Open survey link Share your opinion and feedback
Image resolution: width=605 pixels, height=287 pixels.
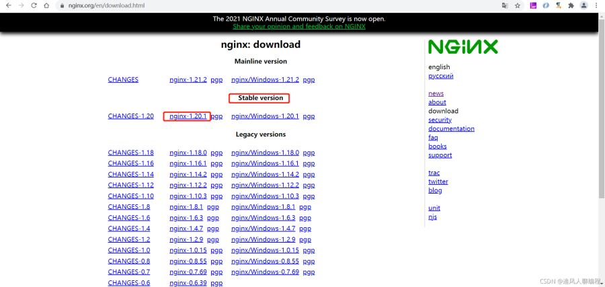299,27
